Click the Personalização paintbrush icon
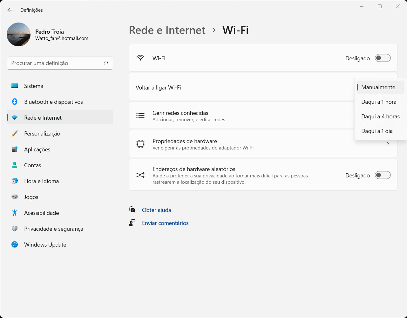 click(x=15, y=133)
